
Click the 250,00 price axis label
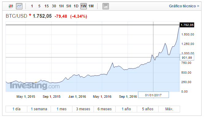click(x=186, y=82)
